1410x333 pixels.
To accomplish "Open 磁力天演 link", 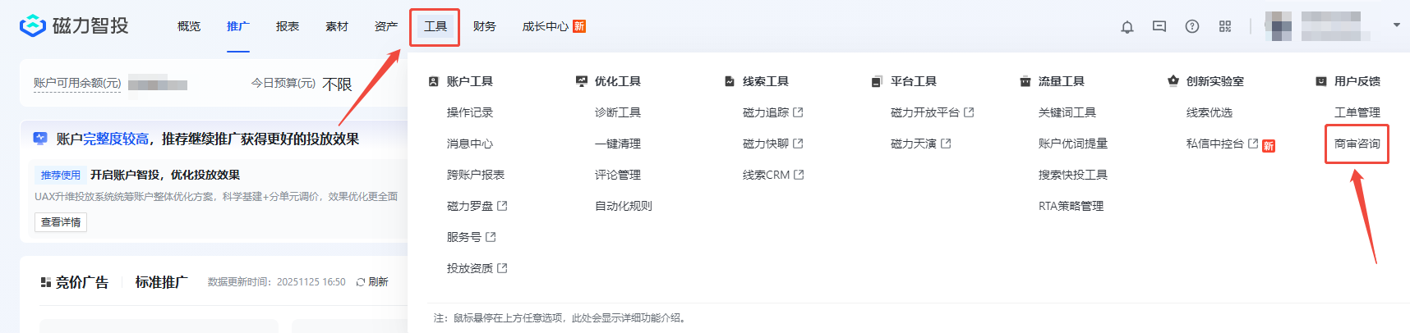I will point(920,144).
